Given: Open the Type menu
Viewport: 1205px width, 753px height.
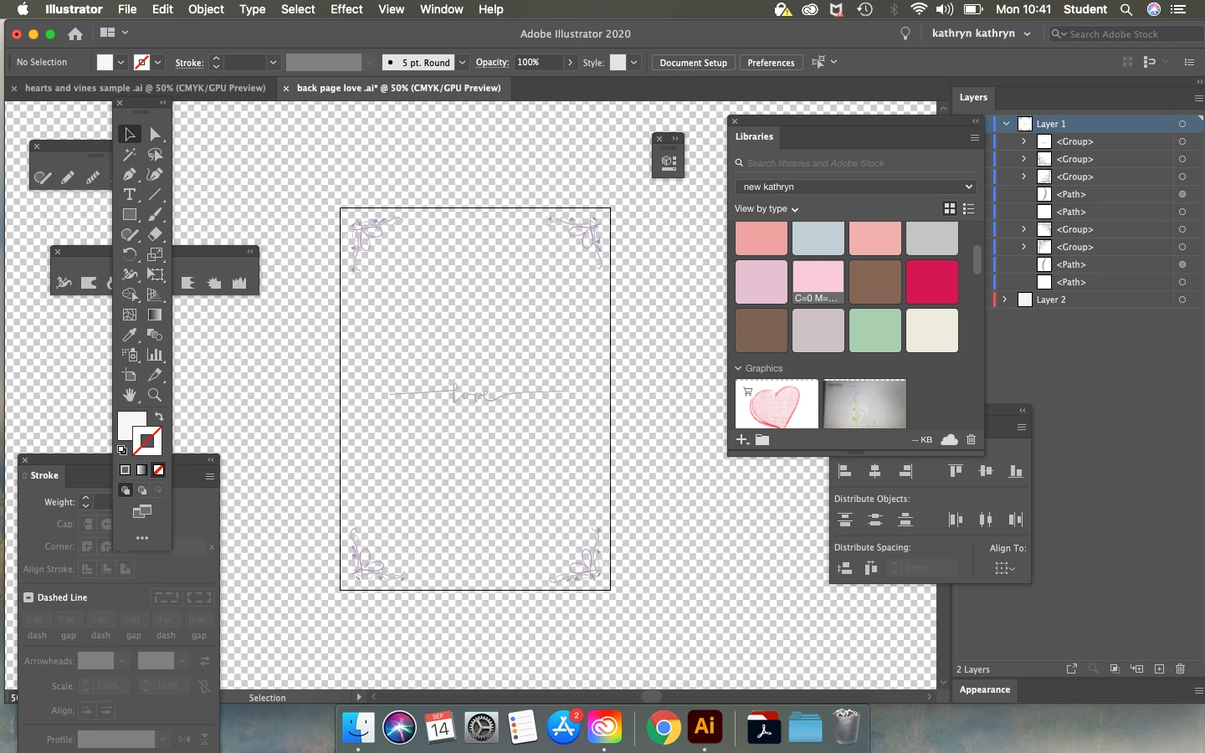Looking at the screenshot, I should [x=252, y=9].
